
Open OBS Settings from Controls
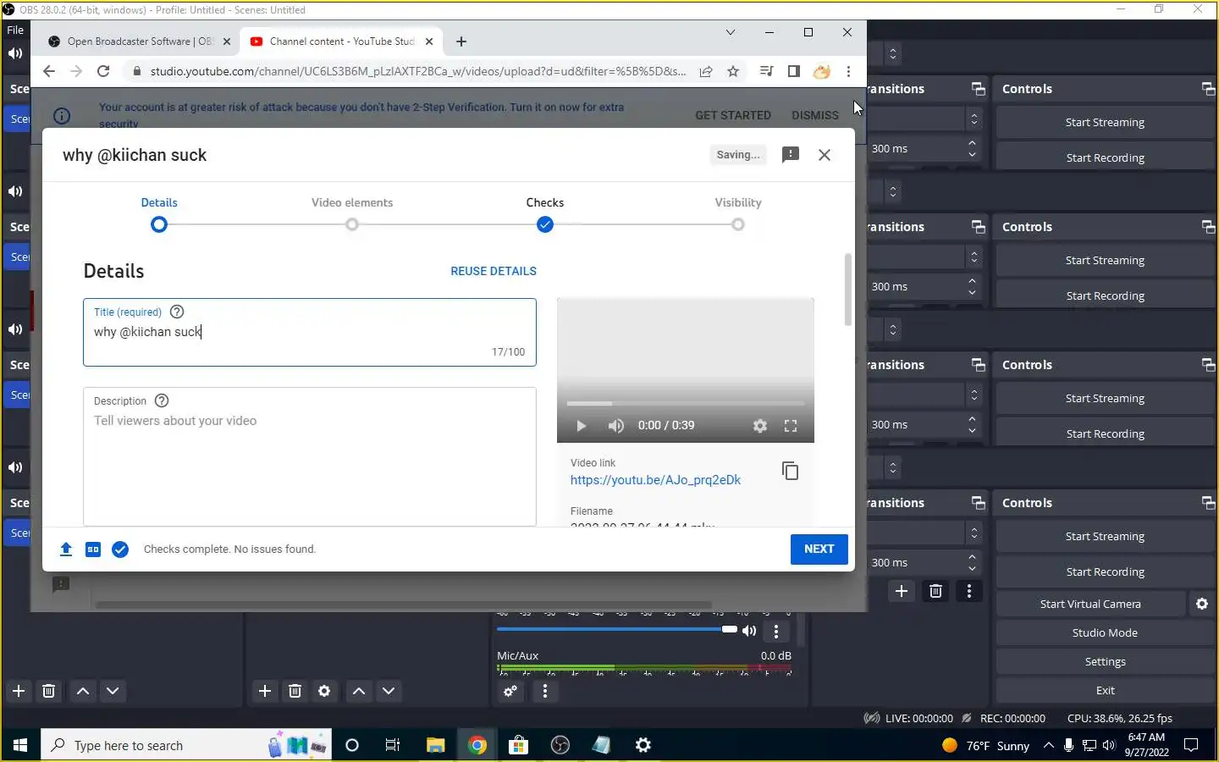[x=1105, y=661]
